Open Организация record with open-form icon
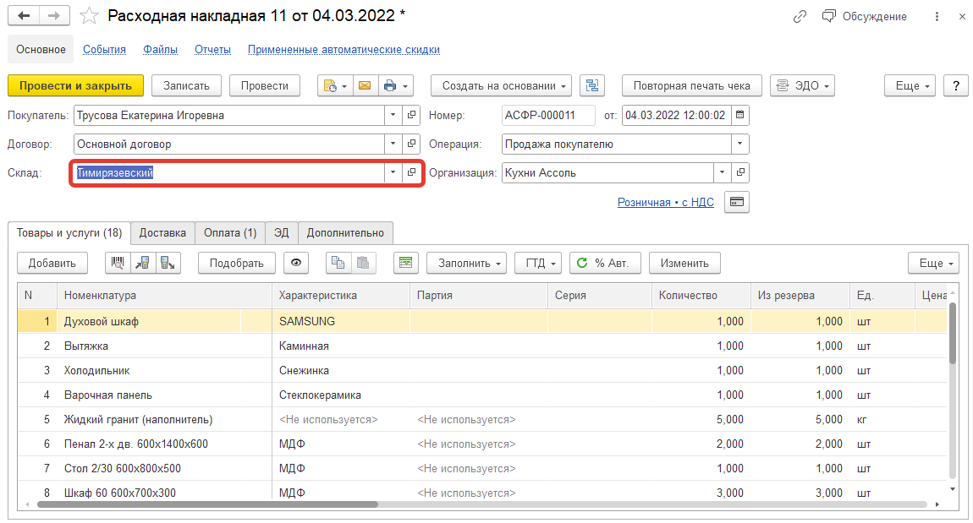Viewport: 973px width, 523px height. click(x=740, y=172)
